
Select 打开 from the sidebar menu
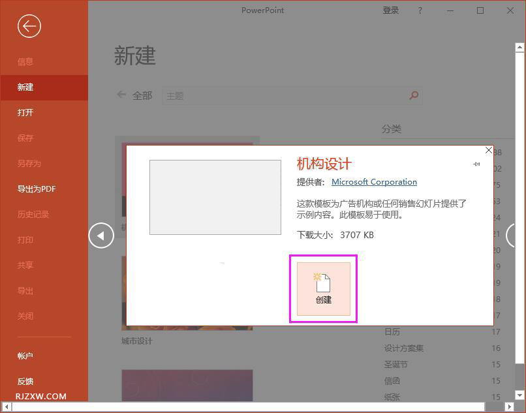click(x=25, y=112)
